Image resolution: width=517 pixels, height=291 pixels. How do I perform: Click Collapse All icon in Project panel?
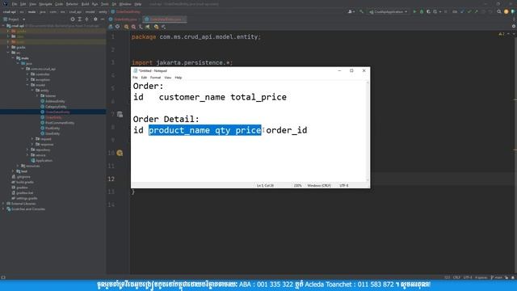86,19
